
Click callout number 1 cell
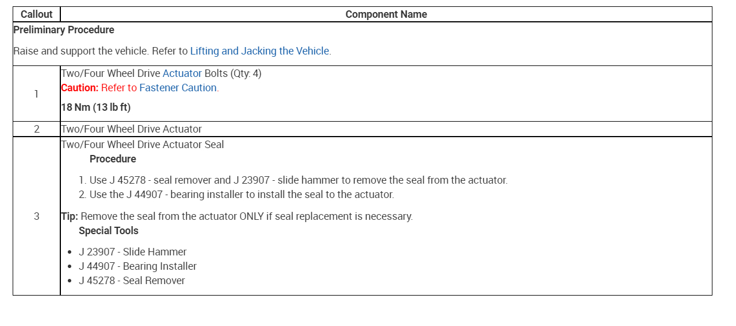pos(36,94)
